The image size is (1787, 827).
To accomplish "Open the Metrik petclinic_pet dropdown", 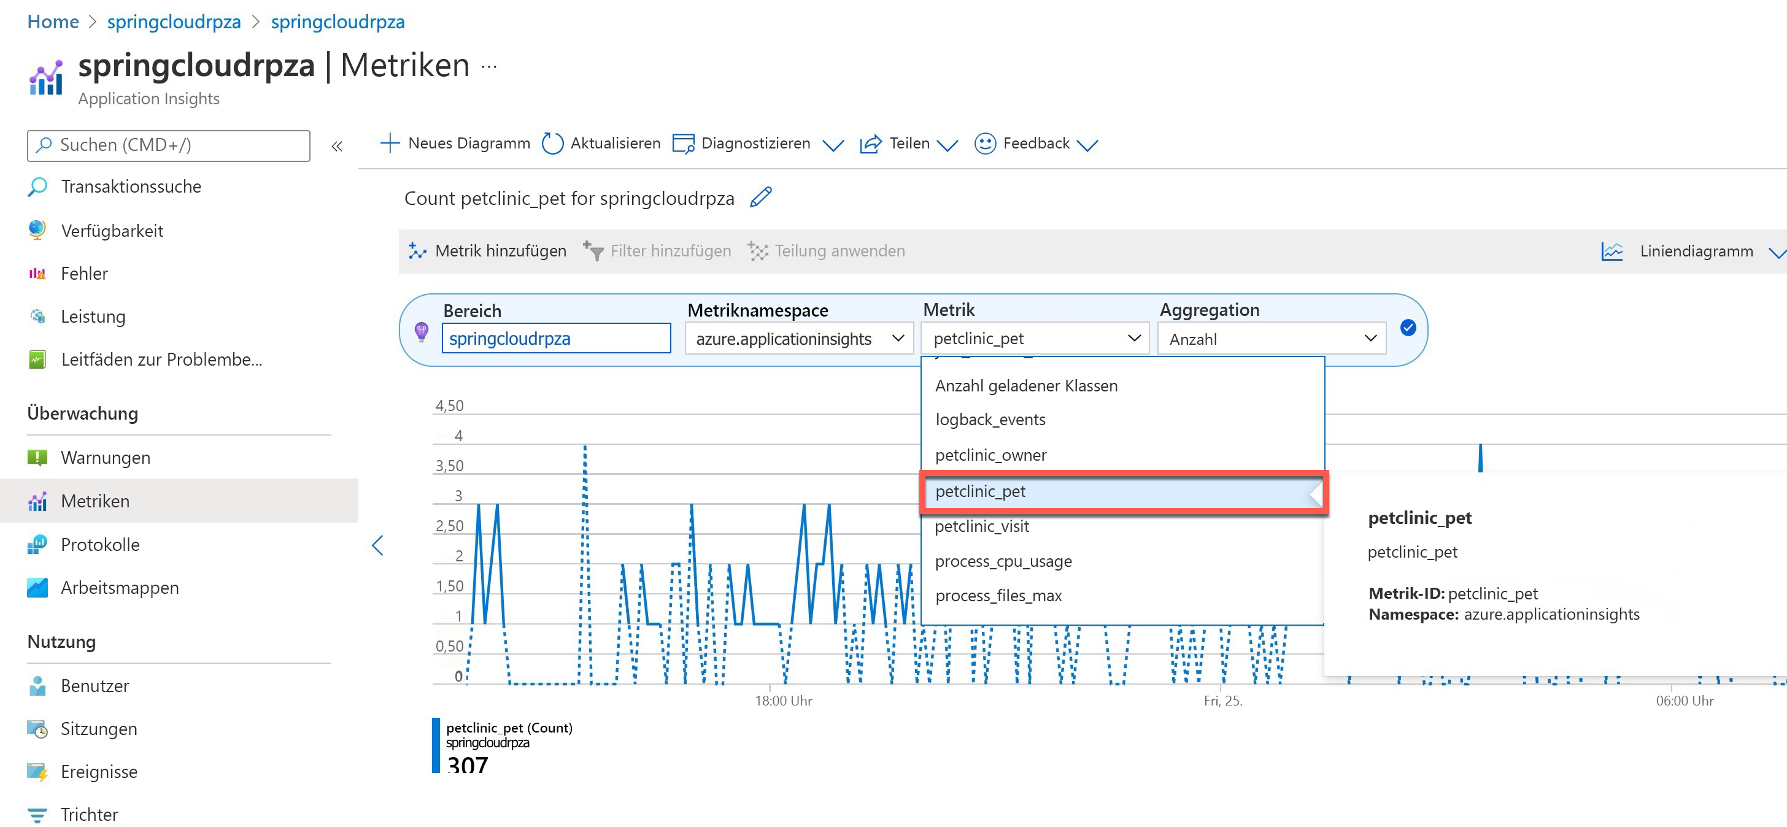I will point(1035,339).
